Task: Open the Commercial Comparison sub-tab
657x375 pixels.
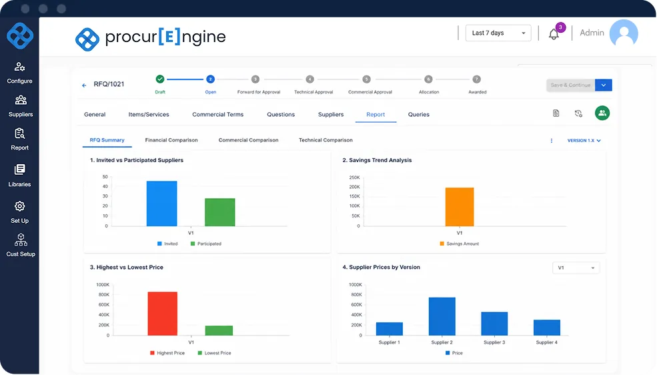Action: pos(249,140)
